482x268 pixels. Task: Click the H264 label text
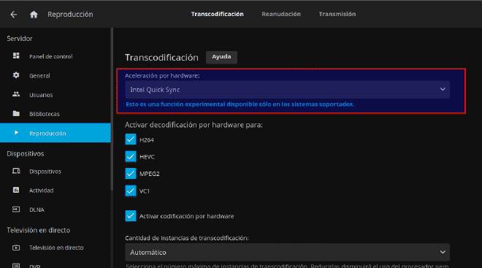[x=147, y=139]
